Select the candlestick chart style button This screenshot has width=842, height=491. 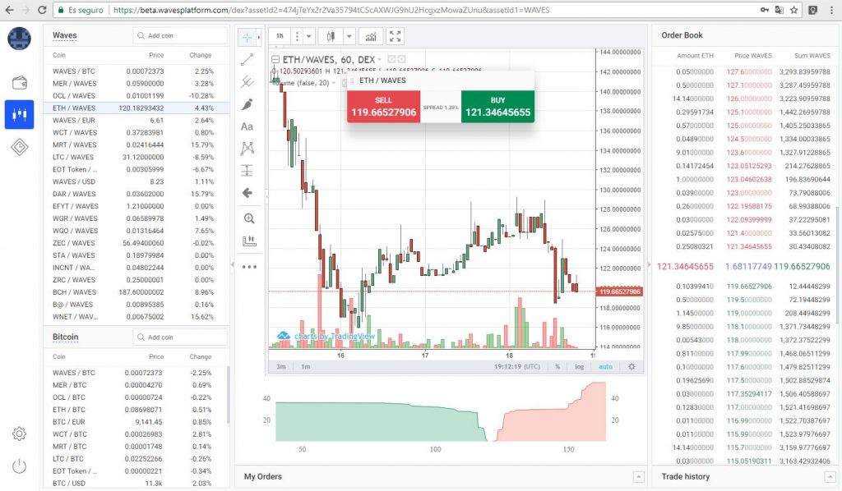click(x=331, y=36)
